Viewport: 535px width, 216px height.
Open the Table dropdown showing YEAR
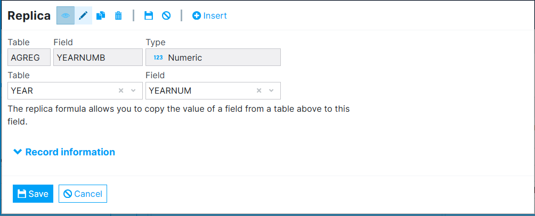coord(133,90)
